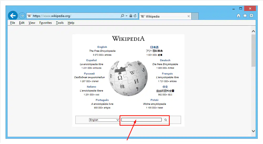
Task: Click the forward navigation arrow
Action: click(22, 16)
